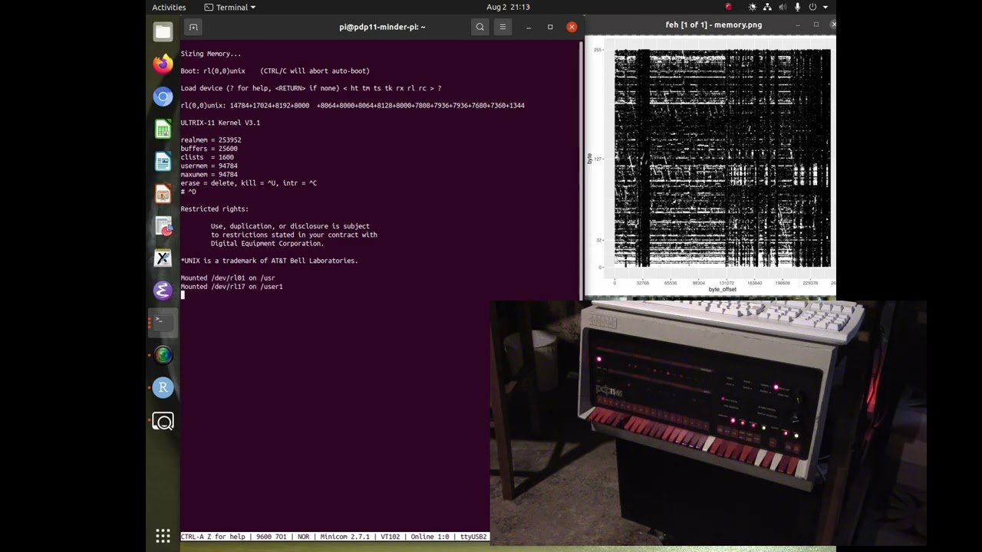The width and height of the screenshot is (982, 552).
Task: Launch the R application from the dock
Action: [163, 388]
